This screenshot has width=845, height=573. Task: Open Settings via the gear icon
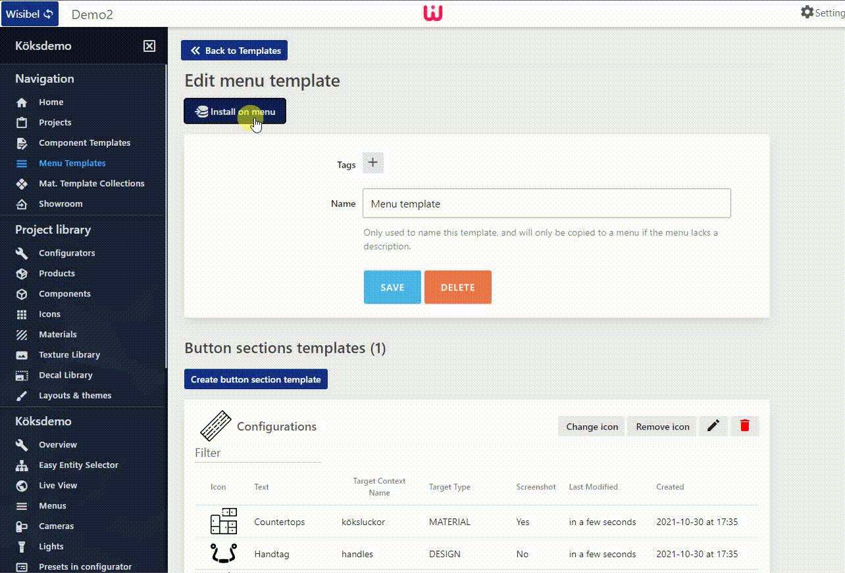tap(807, 12)
